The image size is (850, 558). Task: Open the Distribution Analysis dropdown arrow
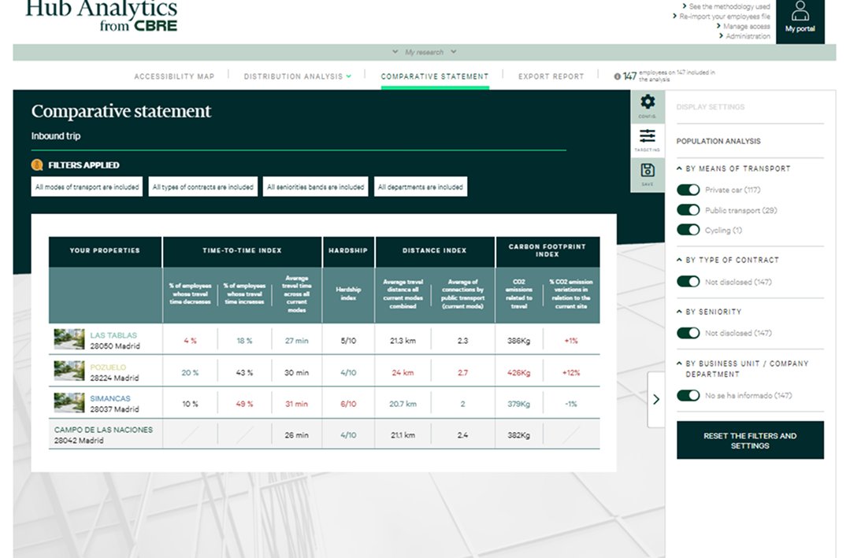point(348,76)
